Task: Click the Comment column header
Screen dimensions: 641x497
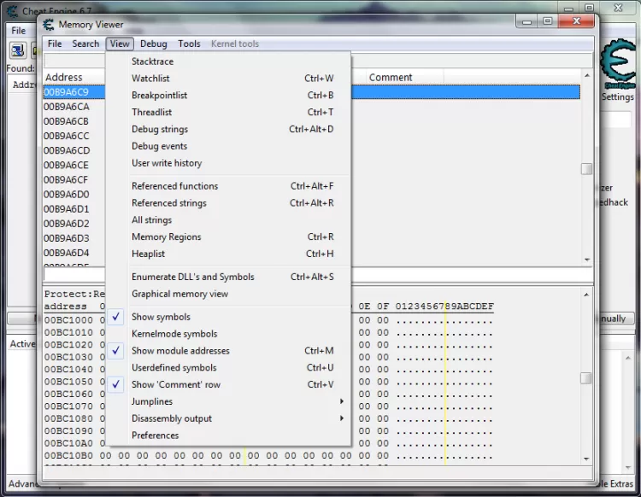Action: click(x=391, y=77)
